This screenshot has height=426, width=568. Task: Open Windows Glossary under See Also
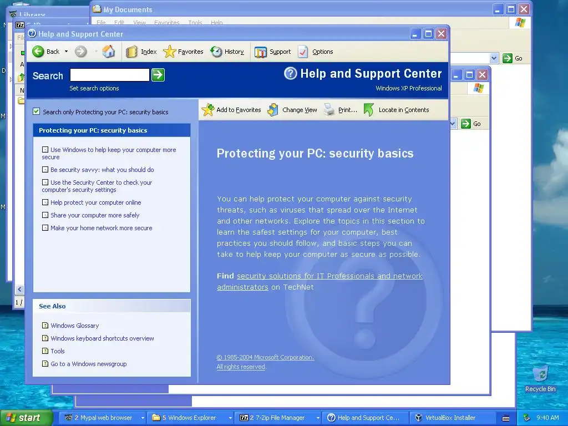[75, 326]
